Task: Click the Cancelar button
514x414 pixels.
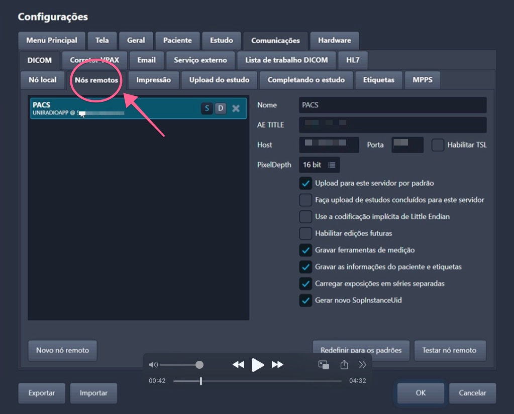Action: tap(472, 393)
